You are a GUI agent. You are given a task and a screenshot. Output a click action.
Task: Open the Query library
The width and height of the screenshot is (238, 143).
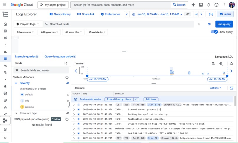[60, 14]
